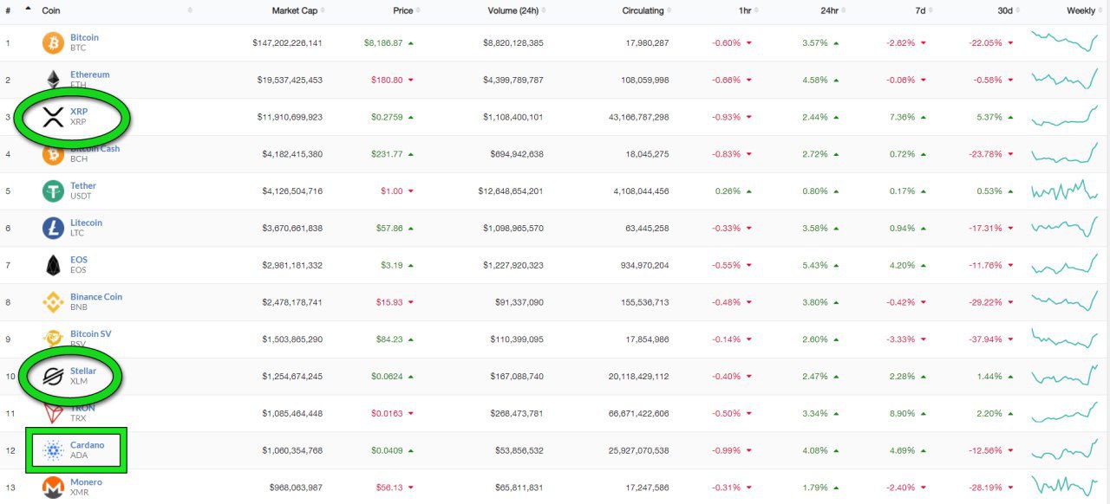
Task: Click Cardano market cap $1,060,354,768
Action: click(292, 450)
